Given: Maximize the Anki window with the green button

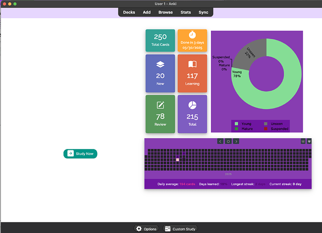Looking at the screenshot, I should pos(15,4).
